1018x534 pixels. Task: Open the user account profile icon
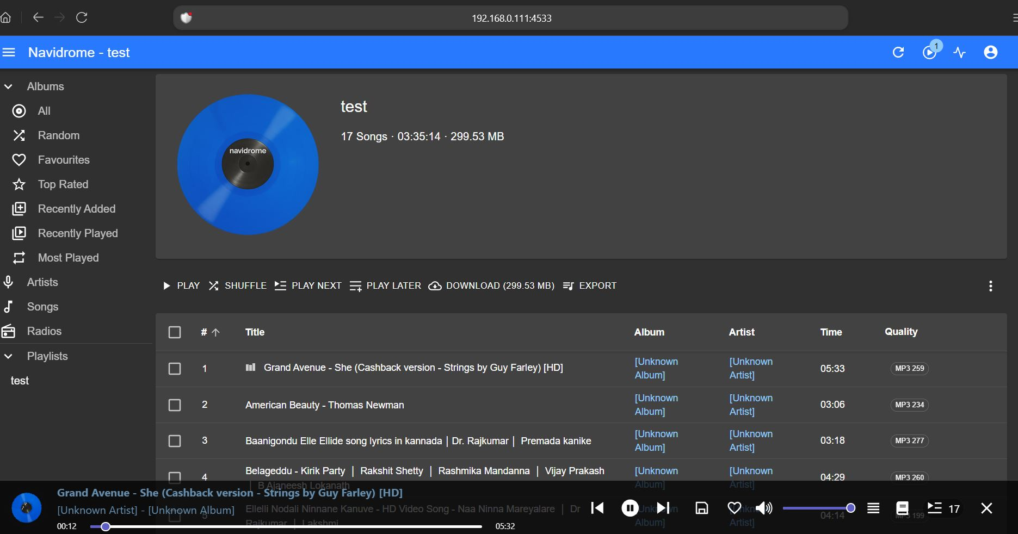pyautogui.click(x=991, y=52)
